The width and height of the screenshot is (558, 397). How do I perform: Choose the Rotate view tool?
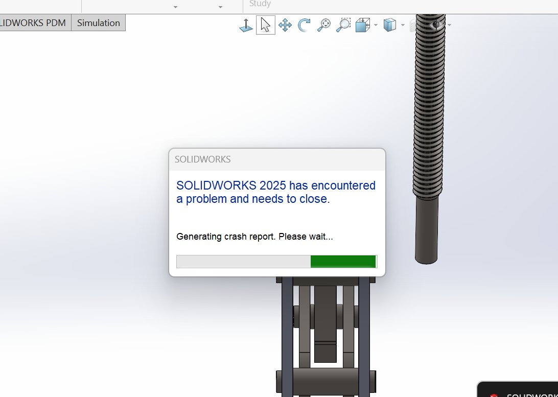pyautogui.click(x=304, y=25)
